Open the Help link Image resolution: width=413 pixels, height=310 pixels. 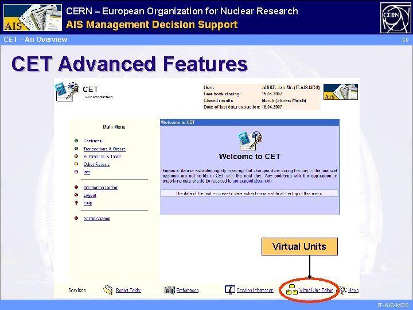click(x=87, y=203)
